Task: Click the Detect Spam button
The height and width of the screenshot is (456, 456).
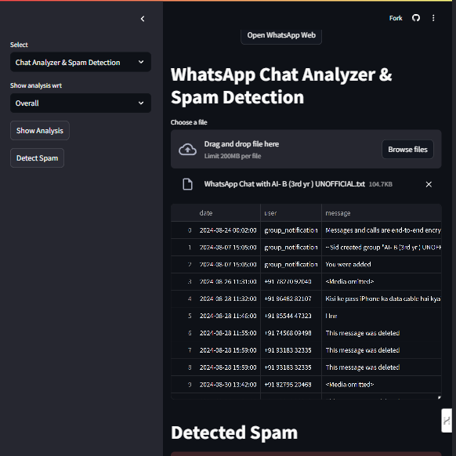Action: tap(38, 158)
